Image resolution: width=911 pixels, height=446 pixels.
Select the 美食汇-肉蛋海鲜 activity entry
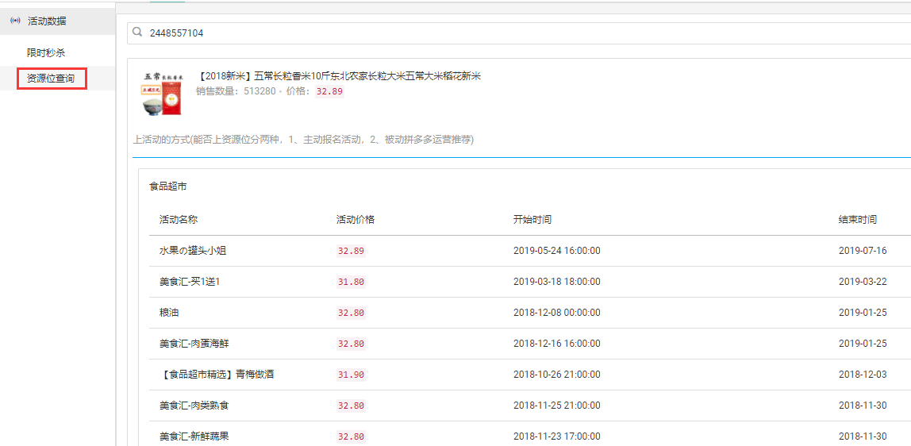194,344
